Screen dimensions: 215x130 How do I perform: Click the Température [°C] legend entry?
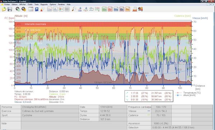coord(188,93)
